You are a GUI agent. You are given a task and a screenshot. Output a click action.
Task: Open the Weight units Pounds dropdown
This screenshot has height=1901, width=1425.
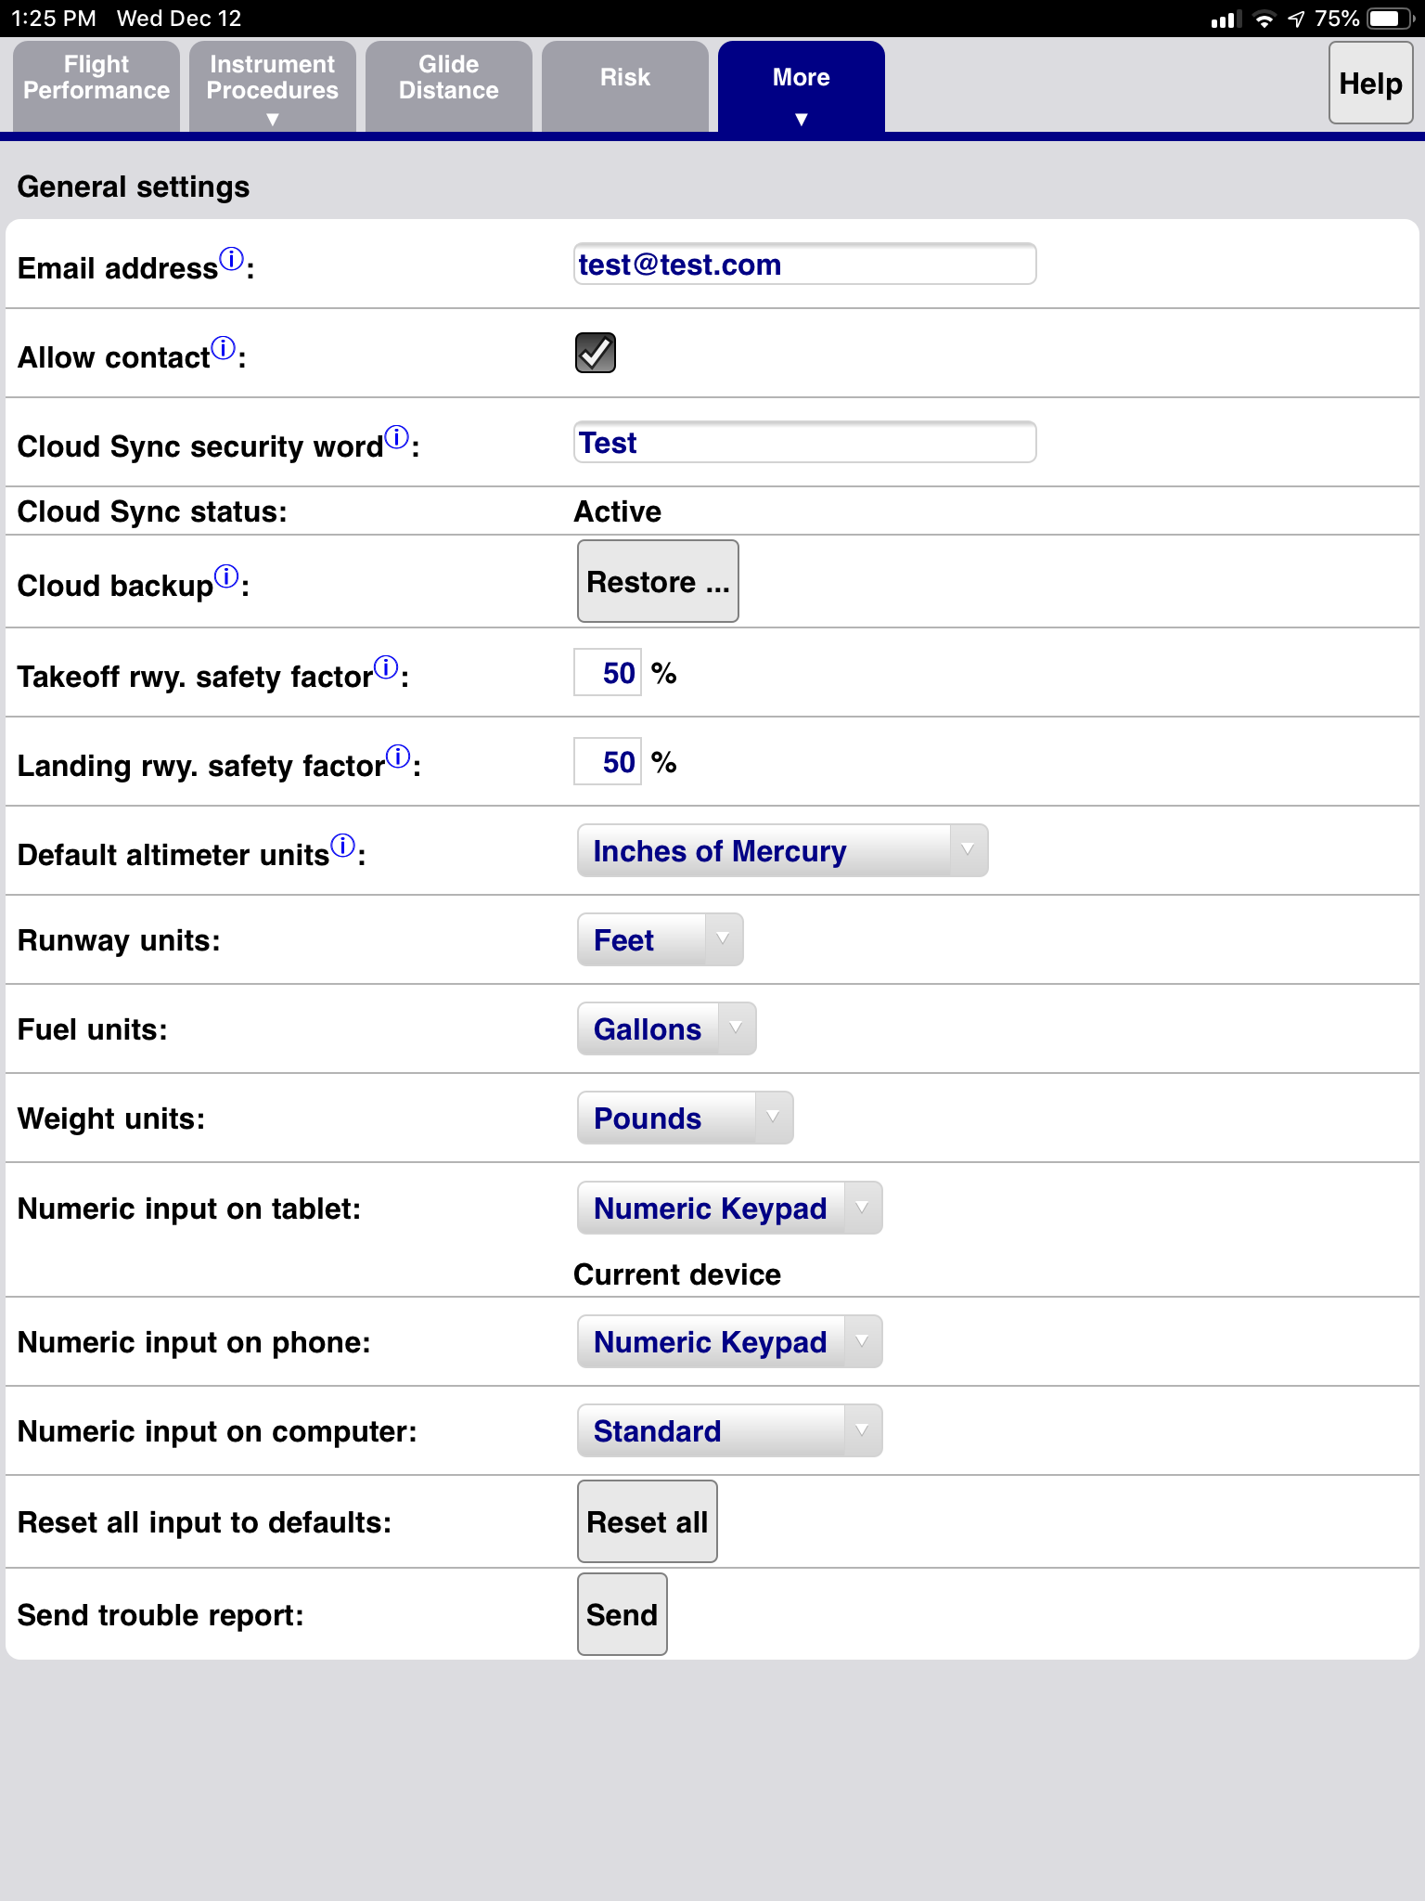click(x=685, y=1119)
